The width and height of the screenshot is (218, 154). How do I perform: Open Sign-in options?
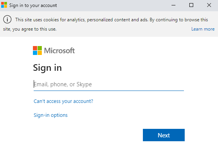pos(51,115)
